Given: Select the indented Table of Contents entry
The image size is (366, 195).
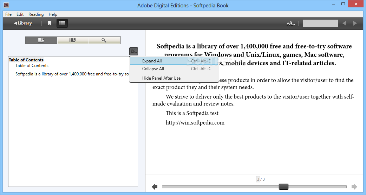Looking at the screenshot, I should [32, 66].
